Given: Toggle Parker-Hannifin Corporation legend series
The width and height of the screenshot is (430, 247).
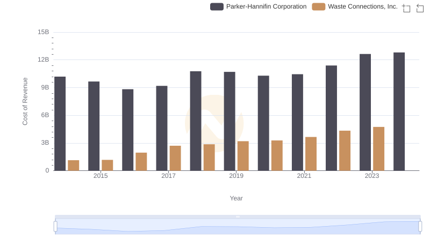Looking at the screenshot, I should point(259,6).
